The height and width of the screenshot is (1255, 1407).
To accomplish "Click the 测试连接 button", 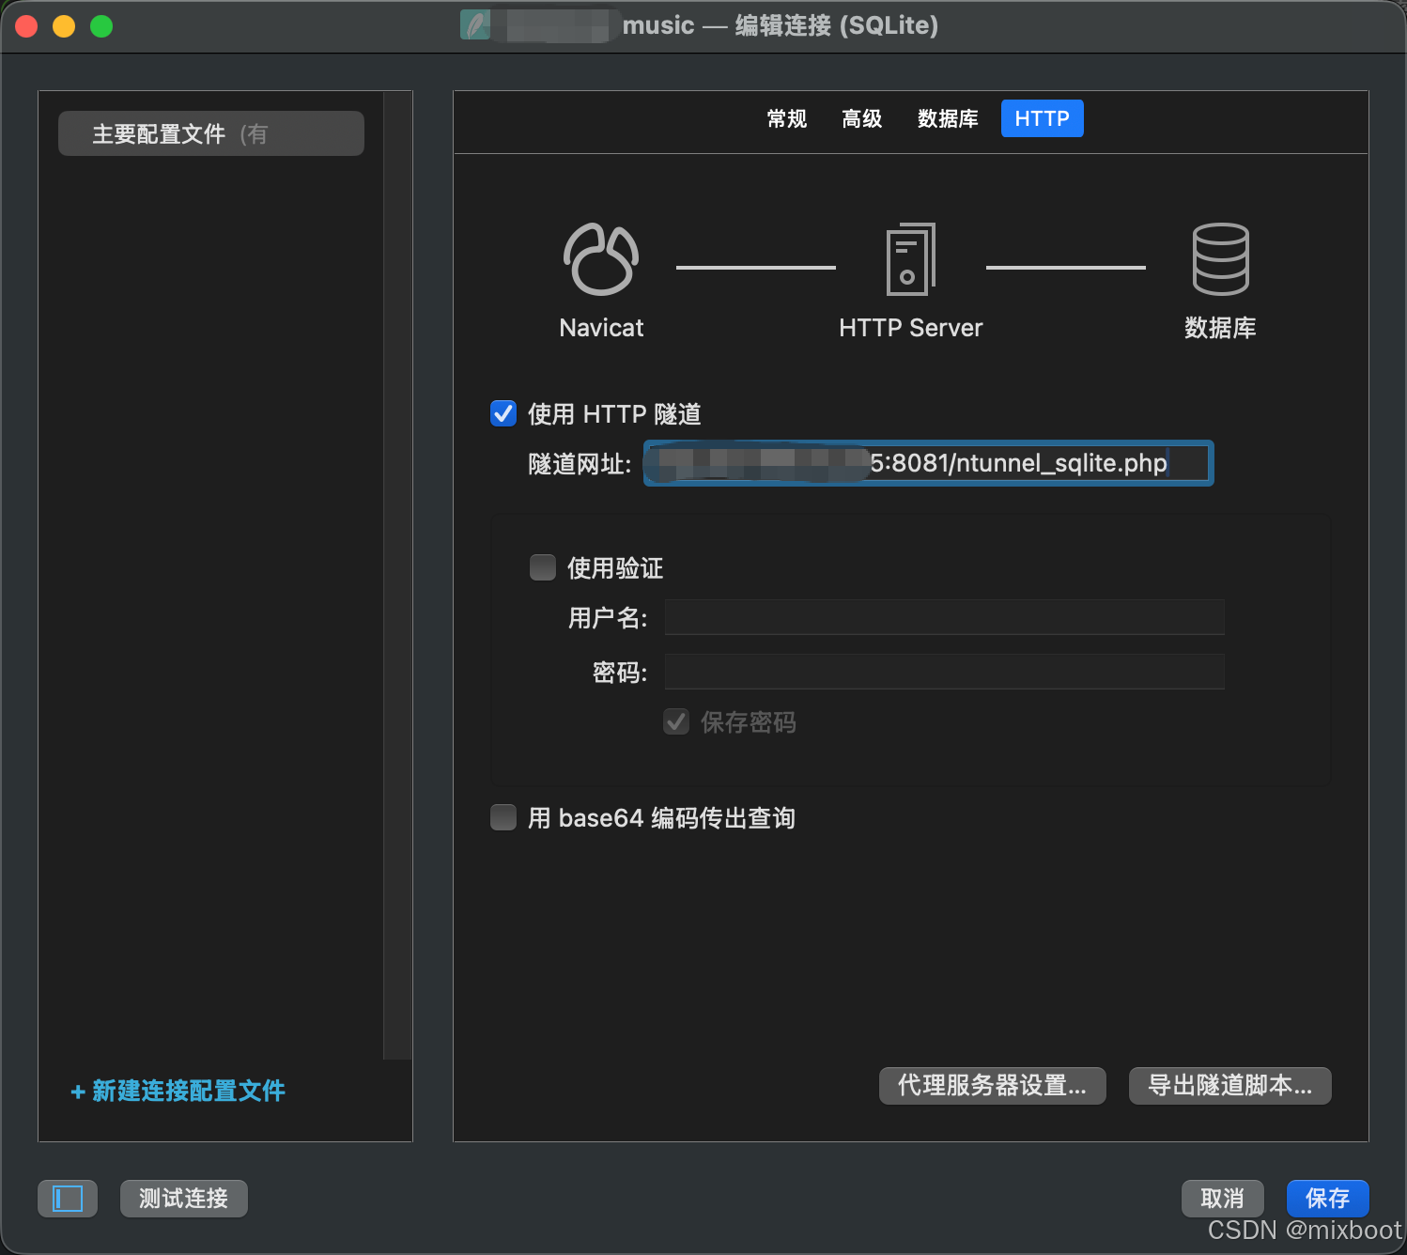I will coord(184,1199).
